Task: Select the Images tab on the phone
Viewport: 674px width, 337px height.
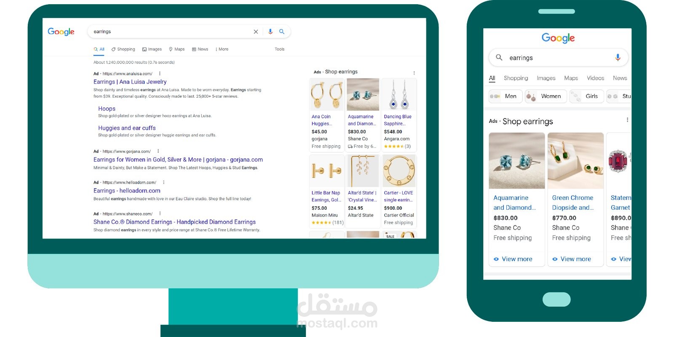Action: 546,78
